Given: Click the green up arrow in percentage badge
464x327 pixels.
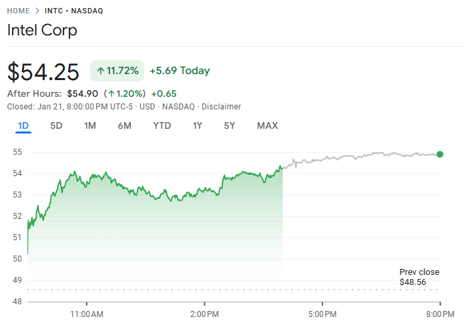Looking at the screenshot, I should tap(101, 71).
